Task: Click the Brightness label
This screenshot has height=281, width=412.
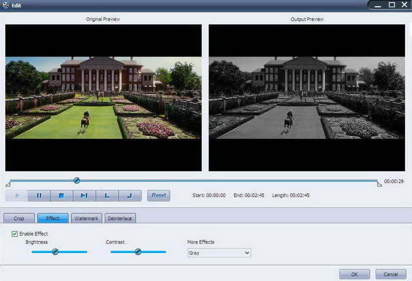Action: pos(36,242)
